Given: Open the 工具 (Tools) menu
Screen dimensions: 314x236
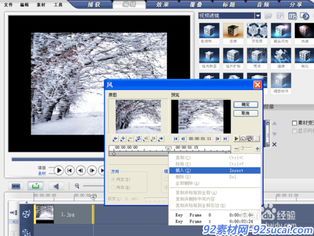Looking at the screenshot, I should (58, 4).
